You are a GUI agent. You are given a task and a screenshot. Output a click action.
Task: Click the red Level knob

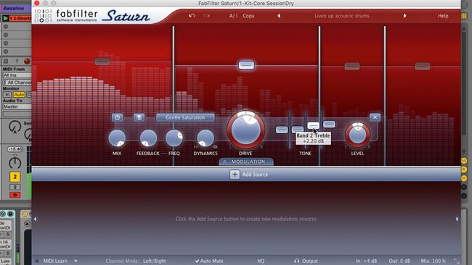(x=357, y=135)
